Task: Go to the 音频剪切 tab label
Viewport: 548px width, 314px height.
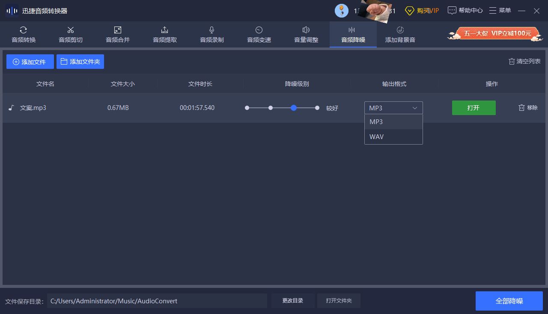Action: (71, 40)
